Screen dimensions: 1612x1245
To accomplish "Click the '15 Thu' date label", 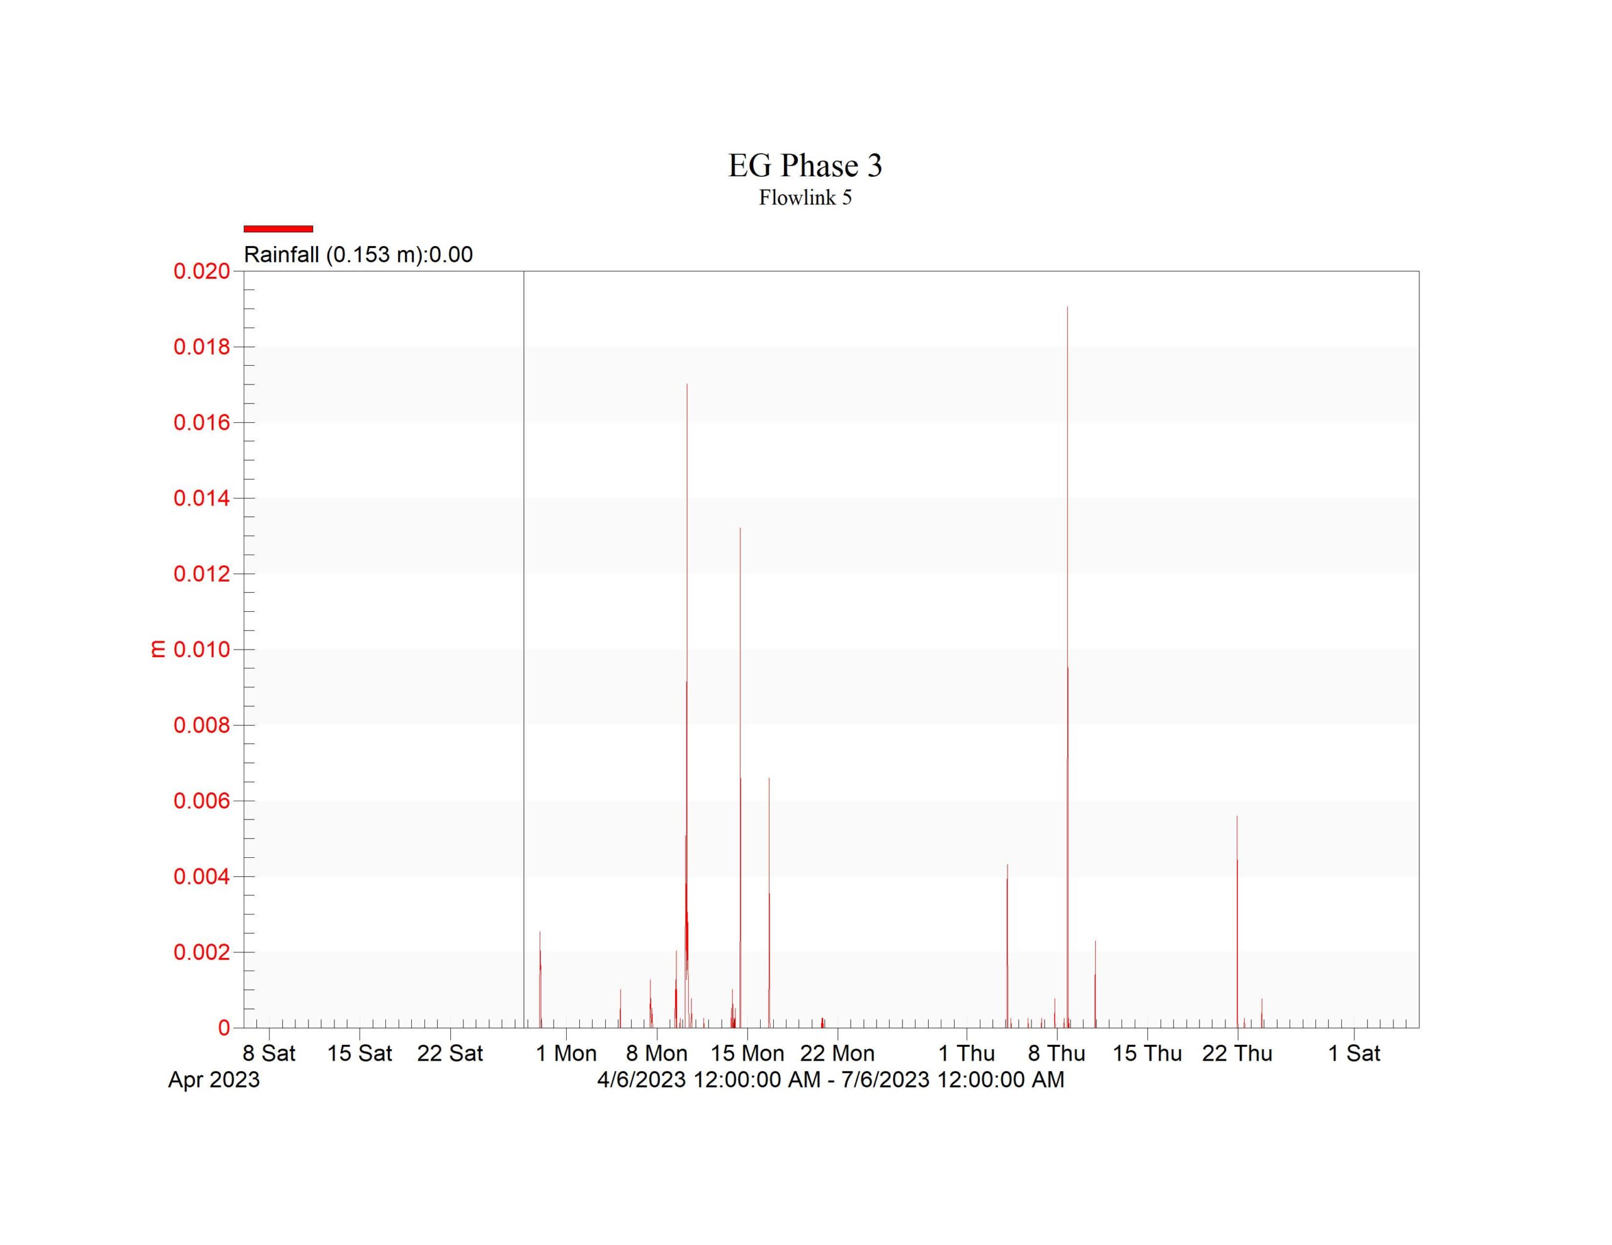I will (x=1148, y=1053).
